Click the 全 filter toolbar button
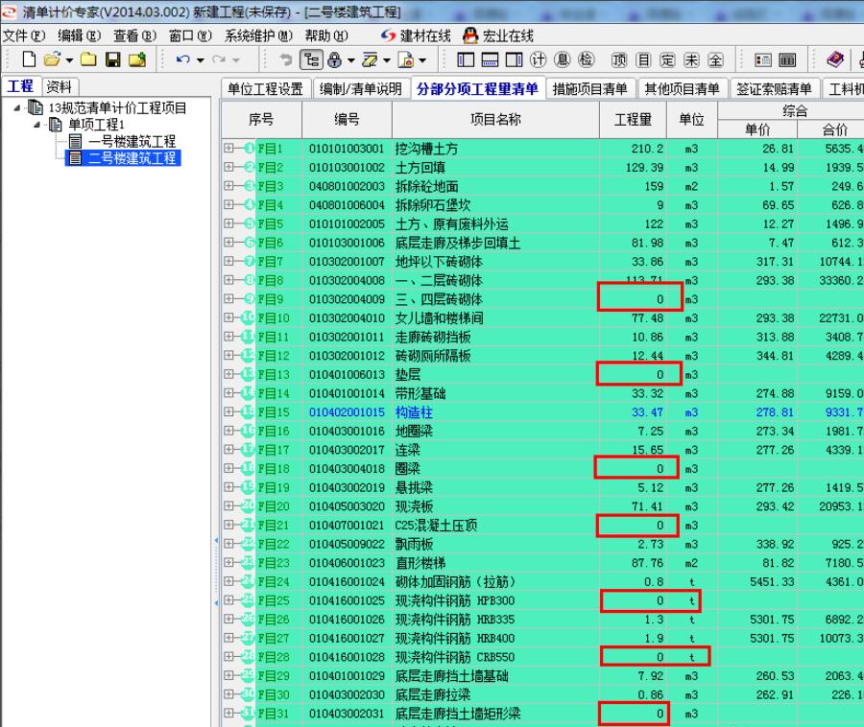864x727 pixels. (715, 60)
